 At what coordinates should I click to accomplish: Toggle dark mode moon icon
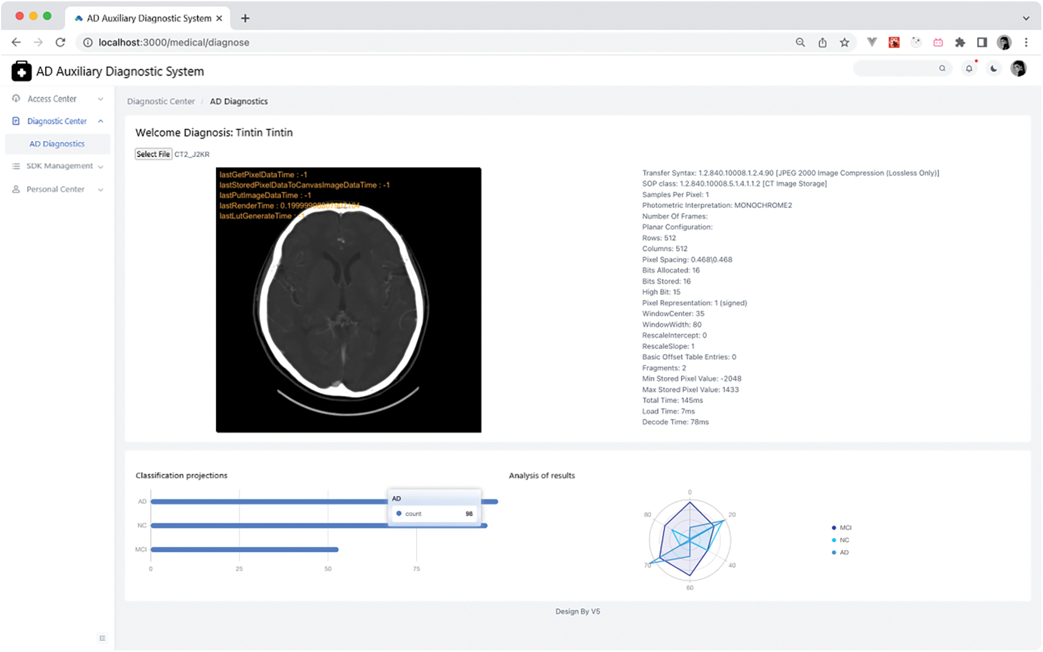(994, 69)
